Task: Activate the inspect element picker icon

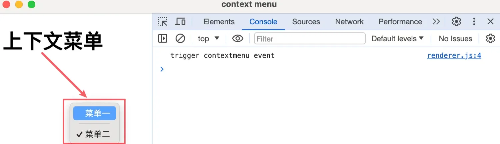Action: pos(163,22)
